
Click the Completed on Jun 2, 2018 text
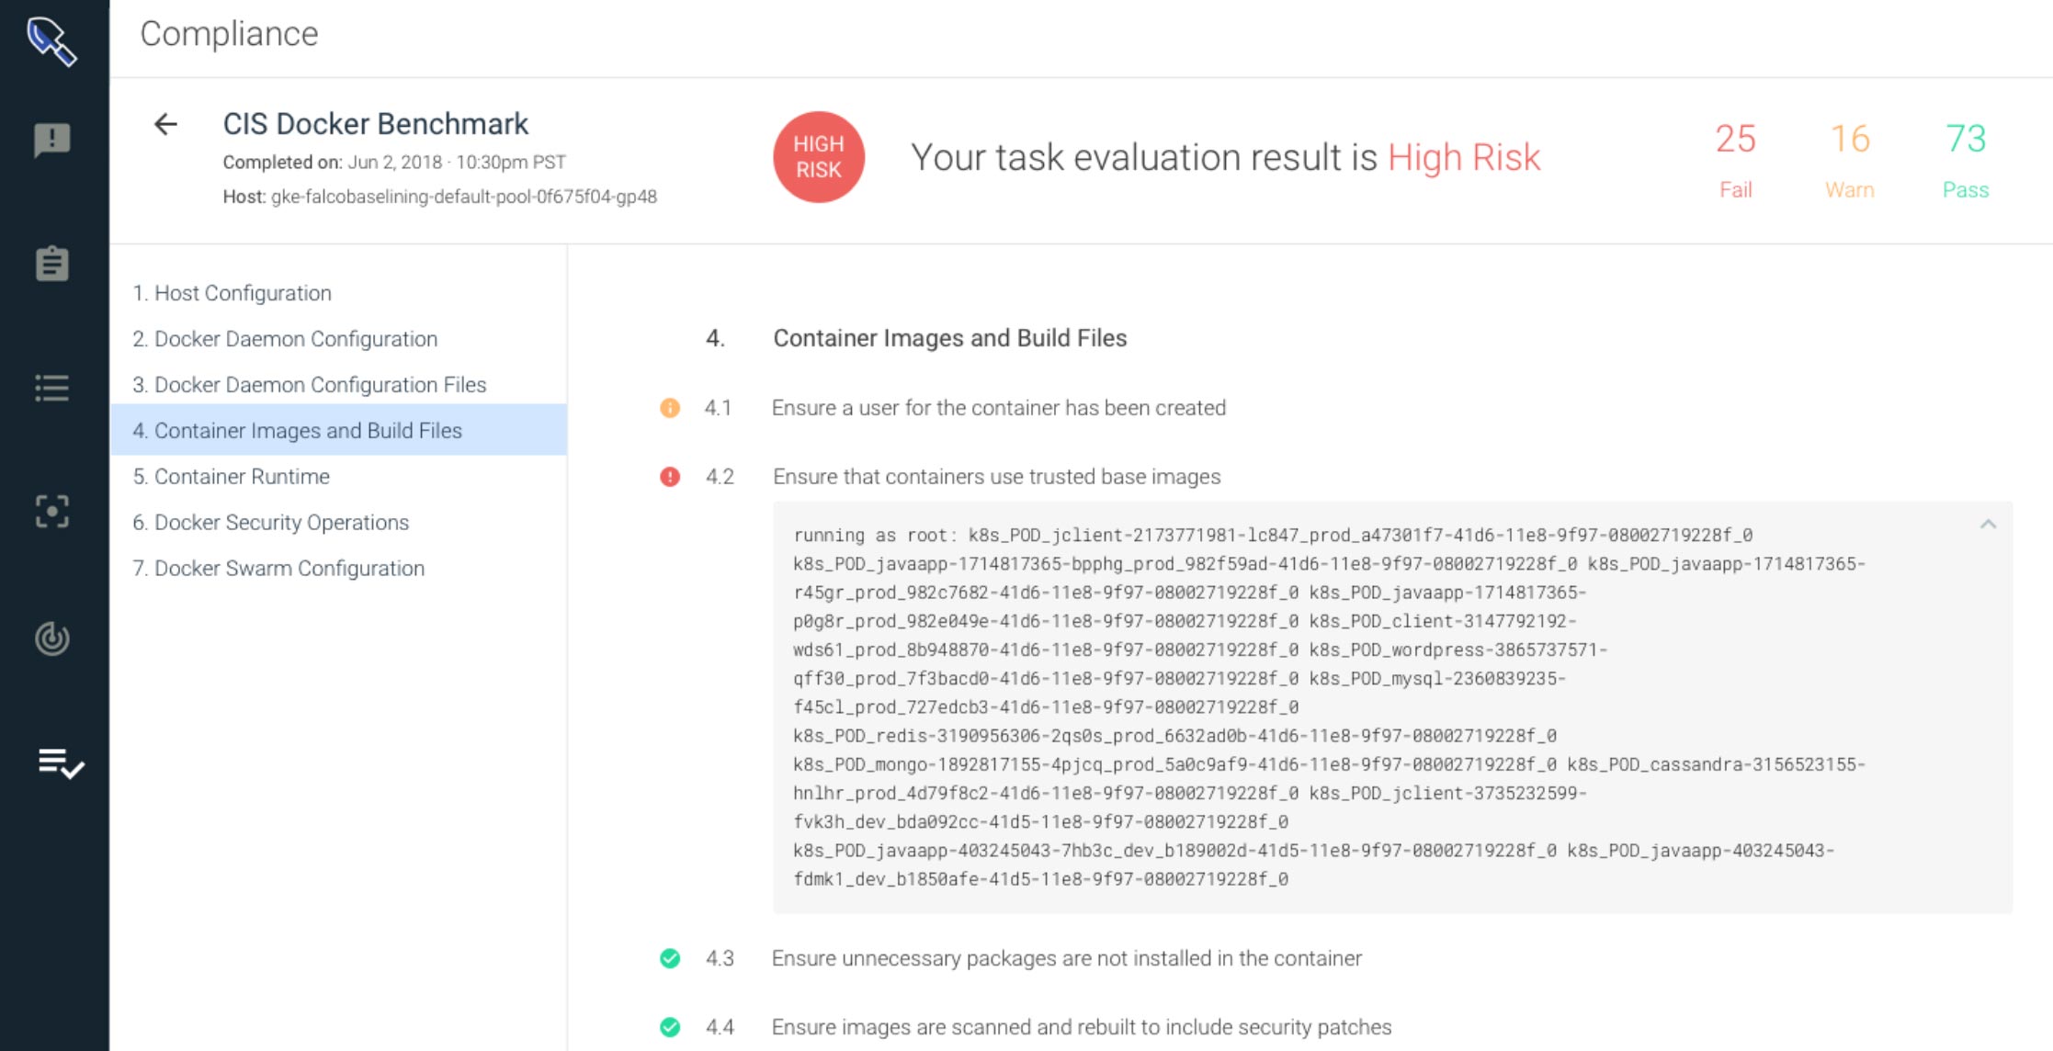coord(394,163)
